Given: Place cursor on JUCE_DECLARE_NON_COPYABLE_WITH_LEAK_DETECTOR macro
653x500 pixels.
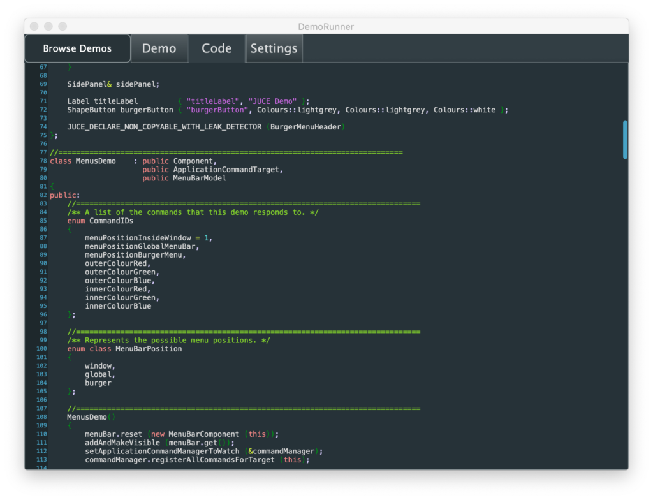Looking at the screenshot, I should coord(164,127).
